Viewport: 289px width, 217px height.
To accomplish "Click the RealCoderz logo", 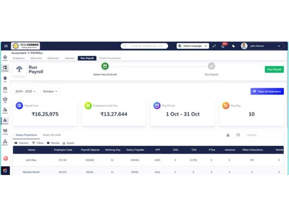I will 25,46.
